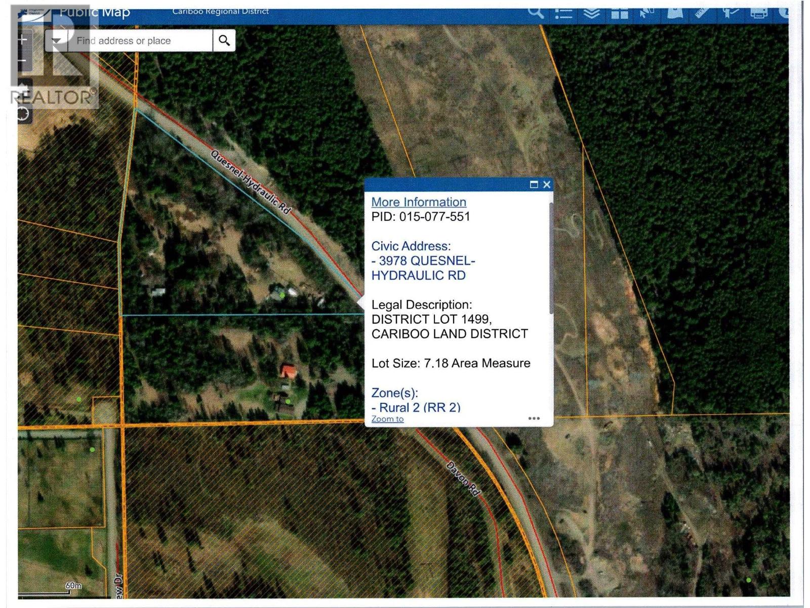Zoom out using the minus button
Image resolution: width=810 pixels, height=608 pixels.
click(x=22, y=60)
